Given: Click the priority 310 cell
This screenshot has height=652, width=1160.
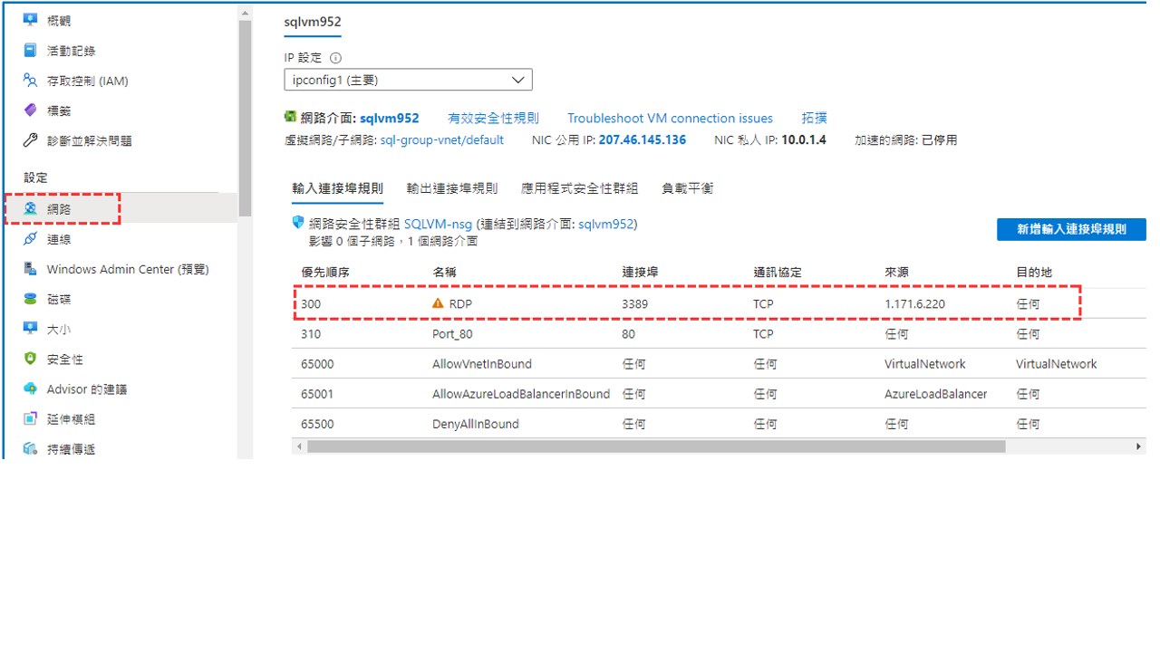Looking at the screenshot, I should (x=311, y=334).
